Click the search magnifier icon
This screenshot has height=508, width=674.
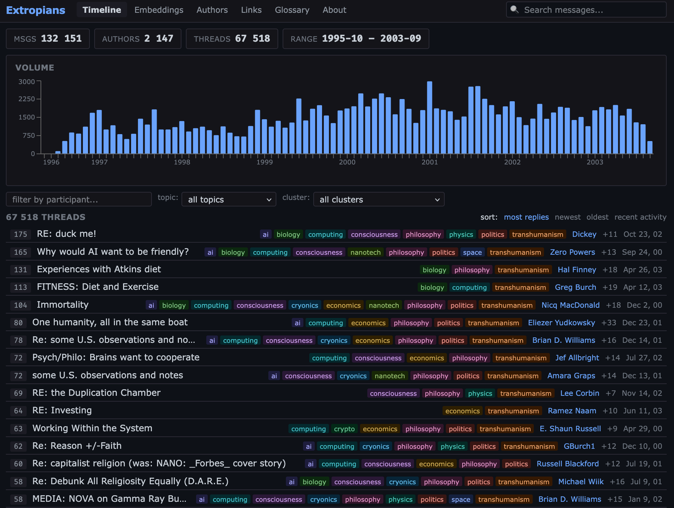pyautogui.click(x=514, y=10)
